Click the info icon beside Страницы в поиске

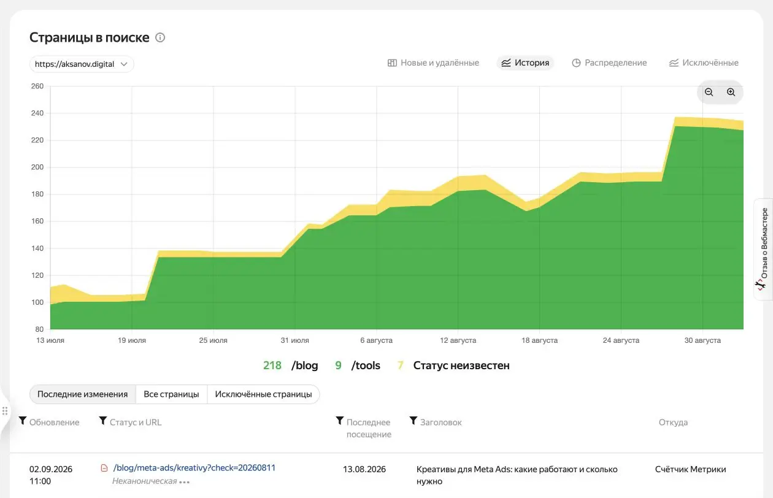(x=160, y=37)
